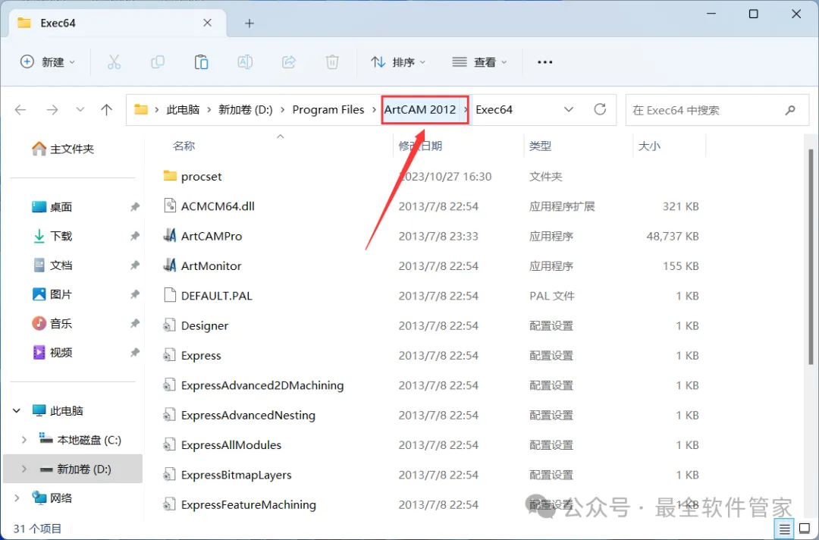Viewport: 819px width, 540px height.
Task: Expand 新加卷 (D:) tree node
Action: 24,469
